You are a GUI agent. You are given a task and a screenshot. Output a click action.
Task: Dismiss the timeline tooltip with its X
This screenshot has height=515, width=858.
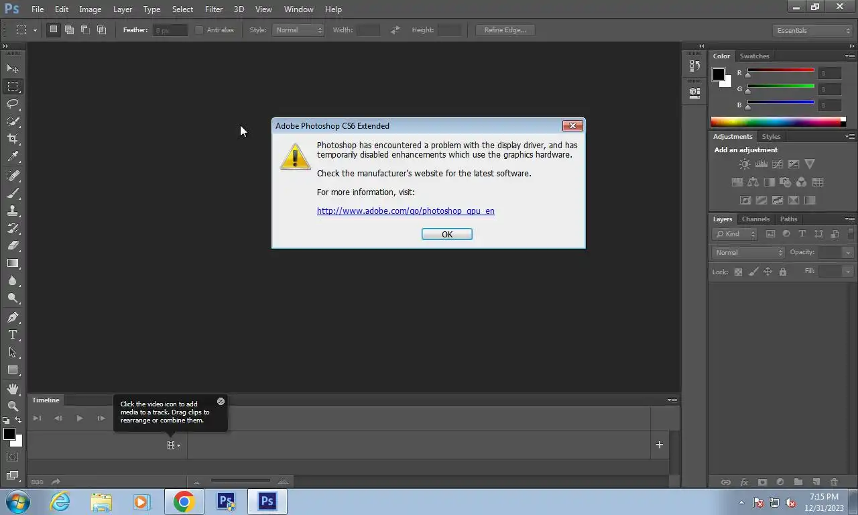coord(221,402)
